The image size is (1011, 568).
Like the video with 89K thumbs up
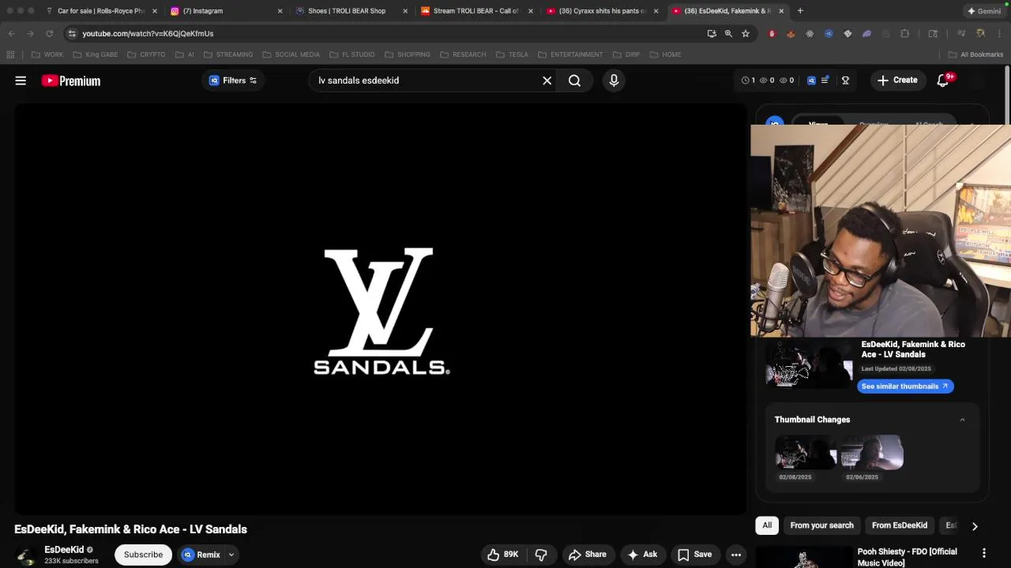pyautogui.click(x=502, y=555)
